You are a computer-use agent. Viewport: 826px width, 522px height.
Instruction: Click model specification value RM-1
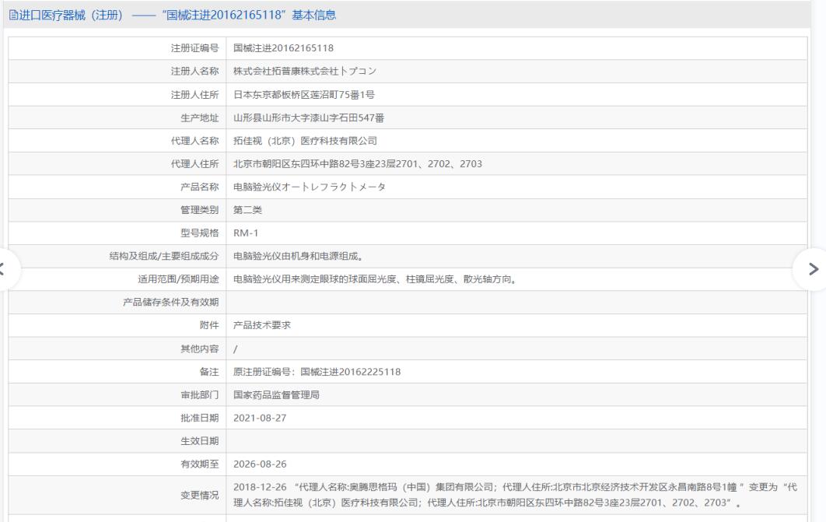pyautogui.click(x=246, y=233)
